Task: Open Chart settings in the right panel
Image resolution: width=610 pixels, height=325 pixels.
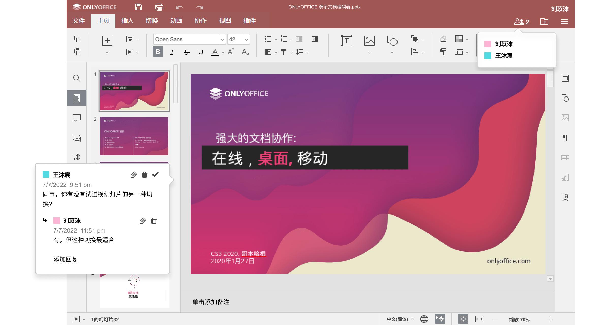Action: click(565, 177)
